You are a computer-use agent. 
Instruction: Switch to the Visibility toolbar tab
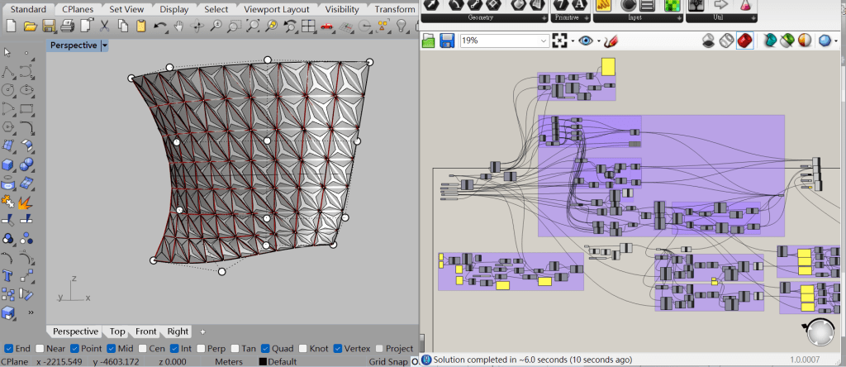[342, 9]
